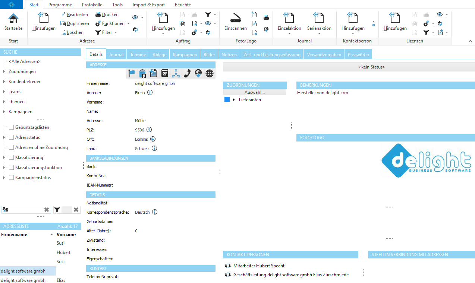The height and width of the screenshot is (283, 475).
Task: Toggle the Kampagnenstatus checkbox
Action: tap(11, 178)
